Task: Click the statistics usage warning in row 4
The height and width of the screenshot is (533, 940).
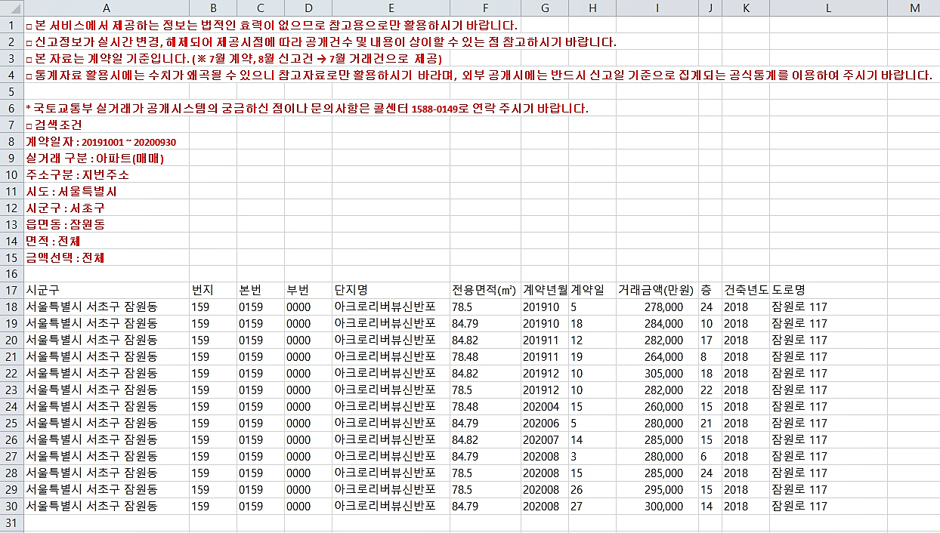Action: click(x=478, y=75)
